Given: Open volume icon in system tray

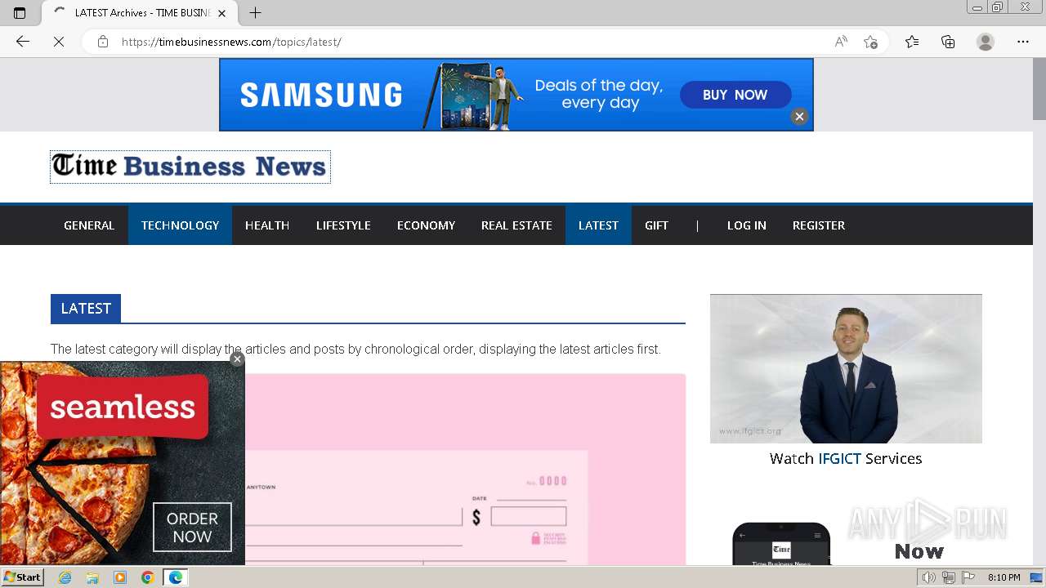Looking at the screenshot, I should coord(928,577).
